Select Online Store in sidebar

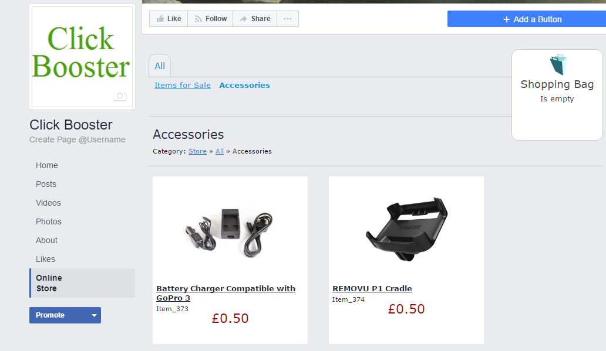click(49, 283)
